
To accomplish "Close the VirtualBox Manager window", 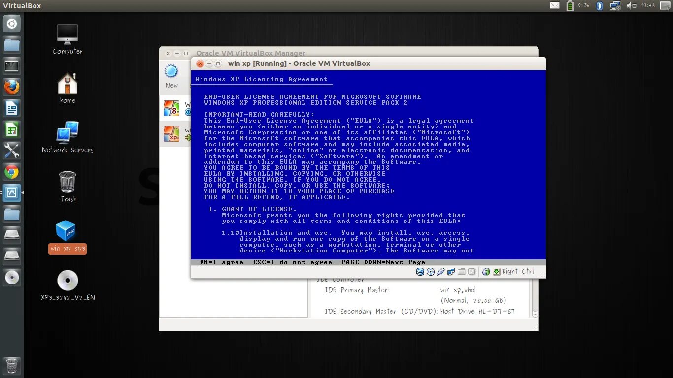I will [168, 53].
